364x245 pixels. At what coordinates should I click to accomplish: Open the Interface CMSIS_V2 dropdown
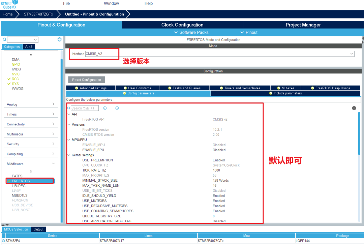220,54
